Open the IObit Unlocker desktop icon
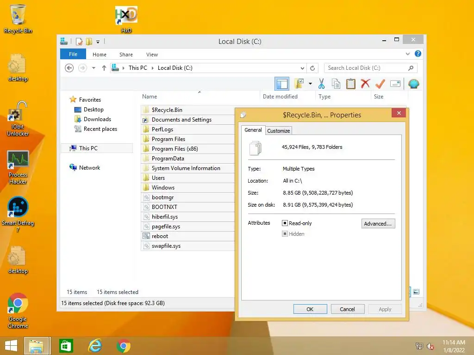 click(x=18, y=119)
